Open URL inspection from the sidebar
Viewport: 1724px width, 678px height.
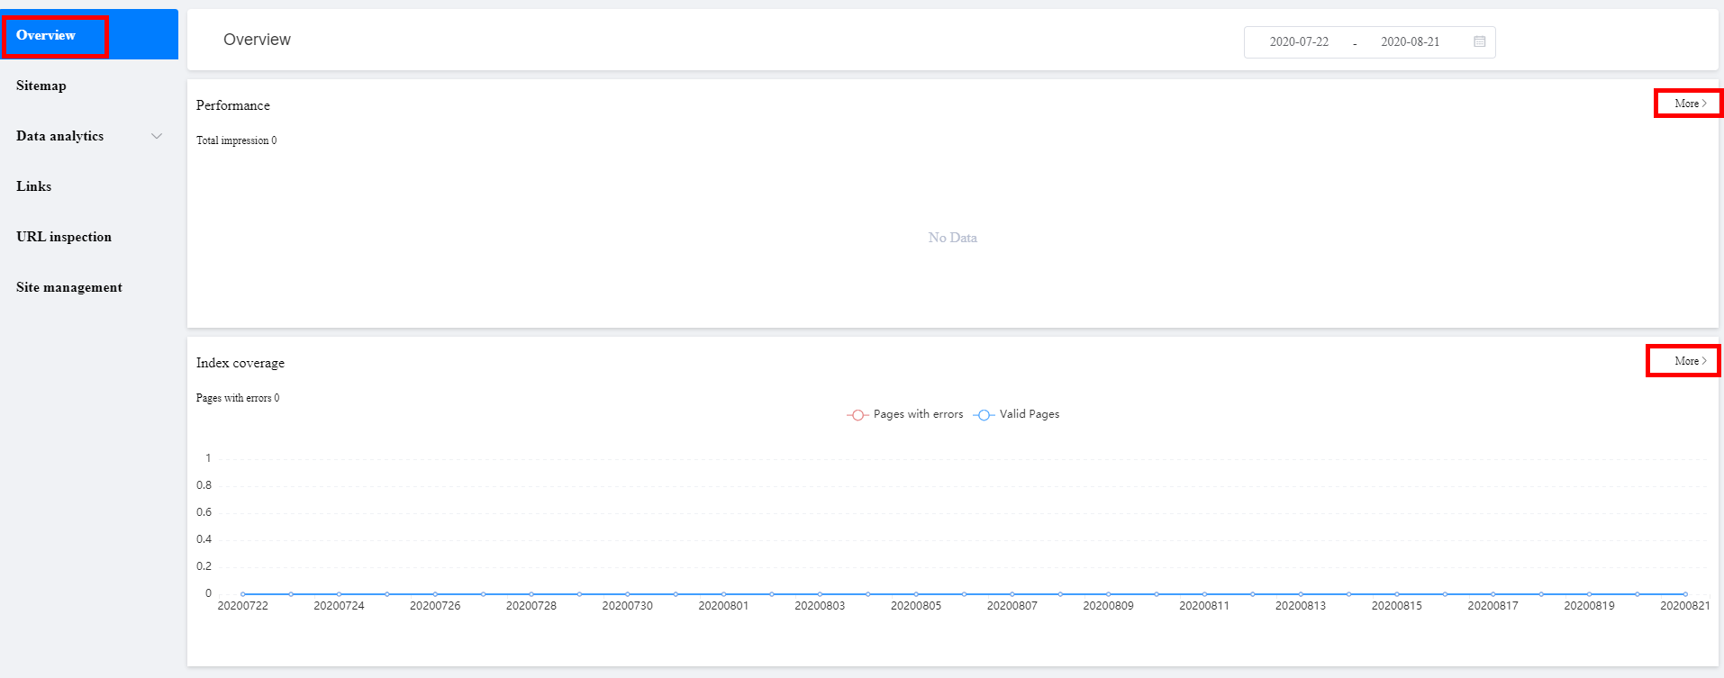(x=89, y=237)
